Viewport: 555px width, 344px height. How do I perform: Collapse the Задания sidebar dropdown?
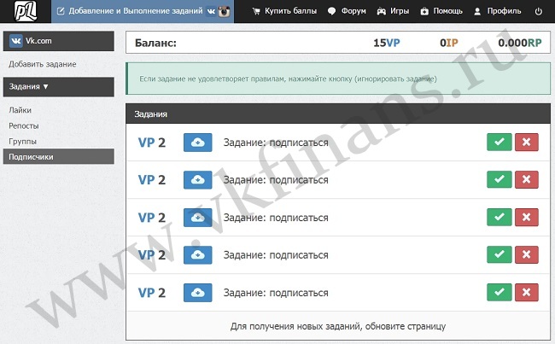59,87
